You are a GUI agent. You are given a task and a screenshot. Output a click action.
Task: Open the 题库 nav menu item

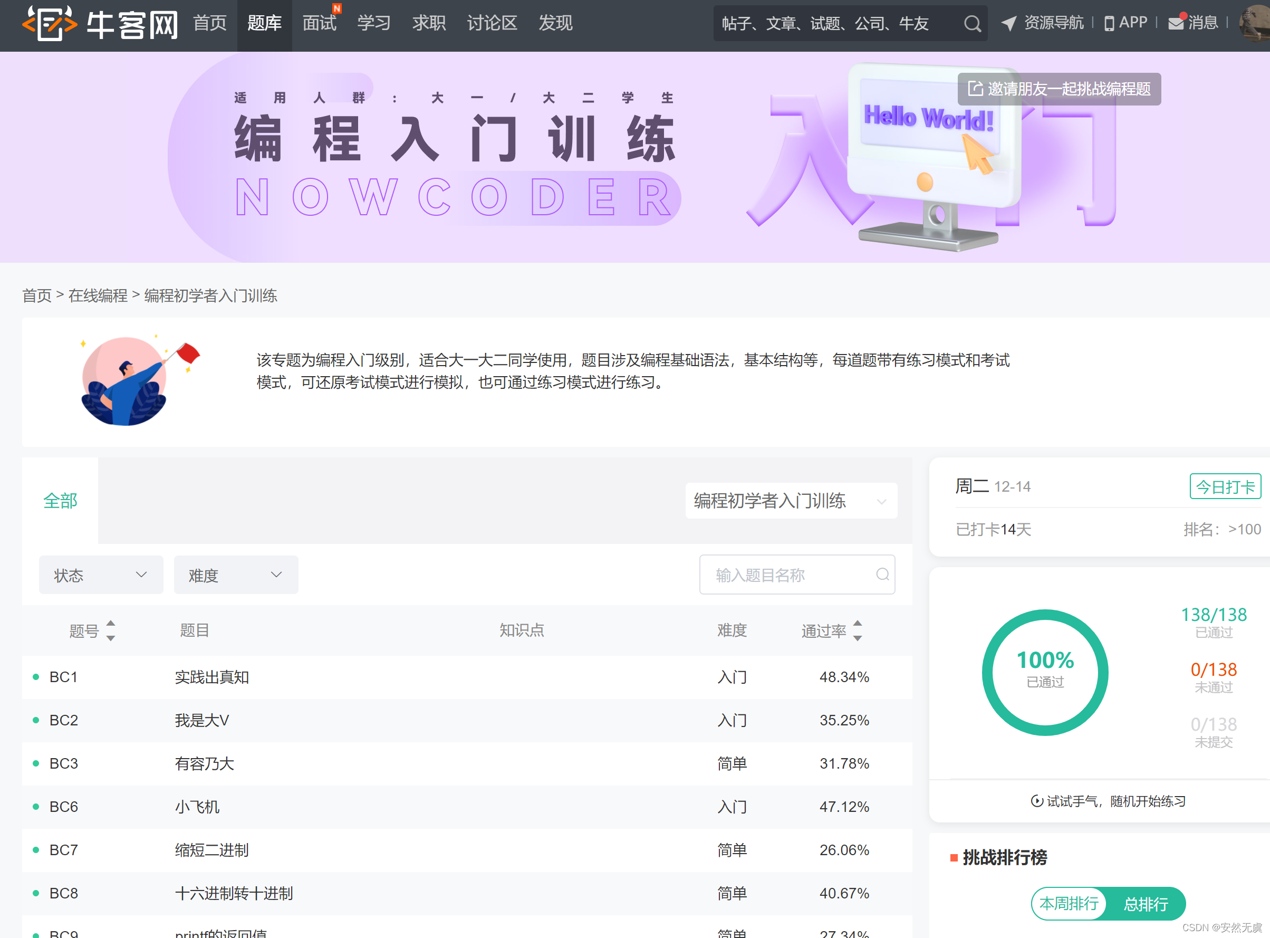point(264,23)
